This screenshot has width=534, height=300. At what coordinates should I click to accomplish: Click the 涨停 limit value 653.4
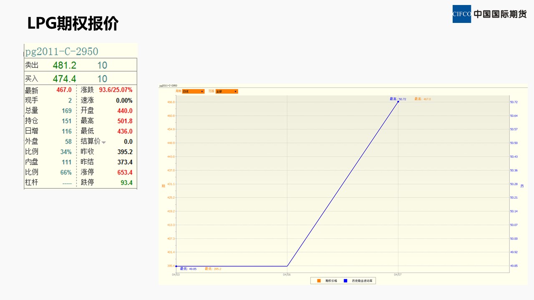coord(125,172)
